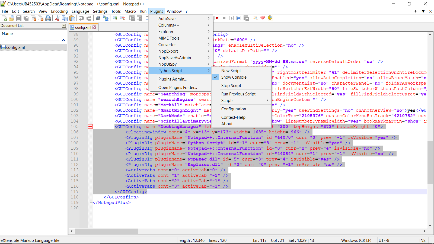The height and width of the screenshot is (244, 434).
Task: Click the Playback macro icon
Action: [x=231, y=18]
